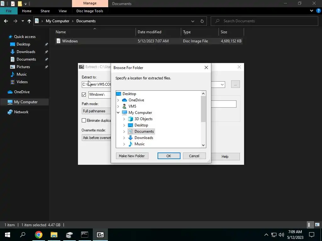Open the Disc Image Tools tab
Image resolution: width=322 pixels, height=241 pixels.
click(90, 11)
